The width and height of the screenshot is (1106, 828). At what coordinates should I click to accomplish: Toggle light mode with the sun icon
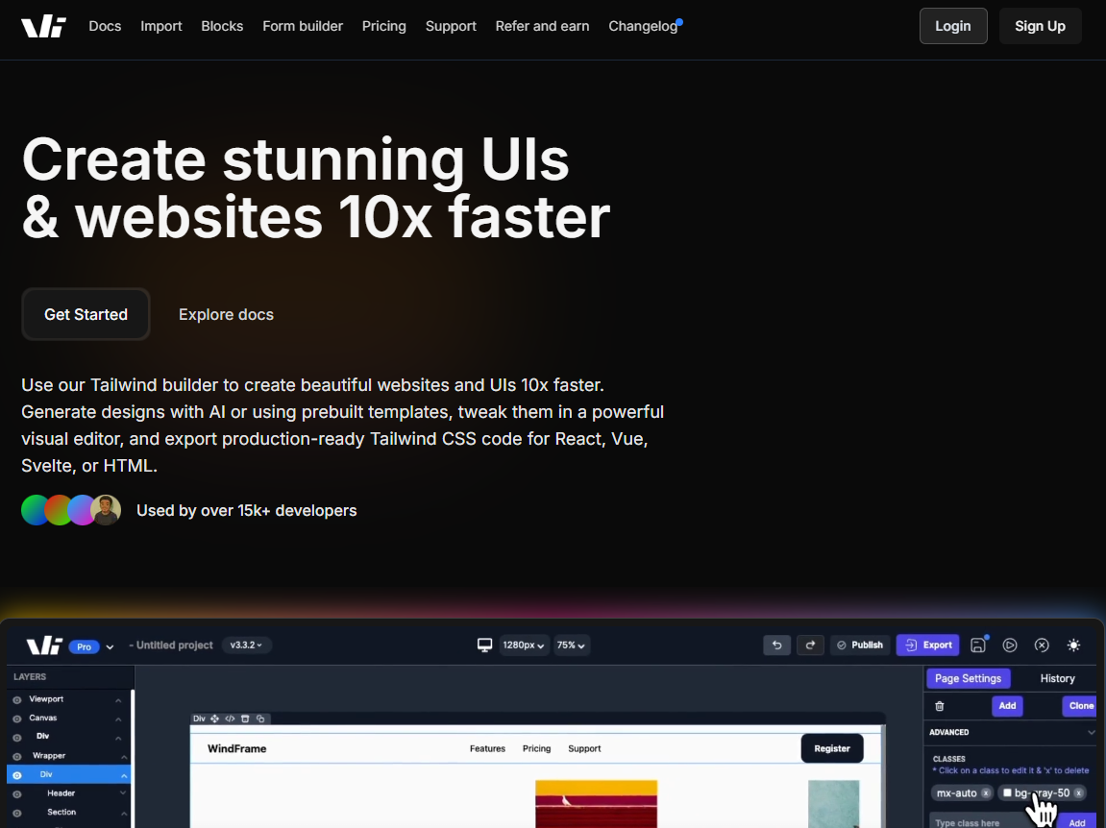(1073, 645)
